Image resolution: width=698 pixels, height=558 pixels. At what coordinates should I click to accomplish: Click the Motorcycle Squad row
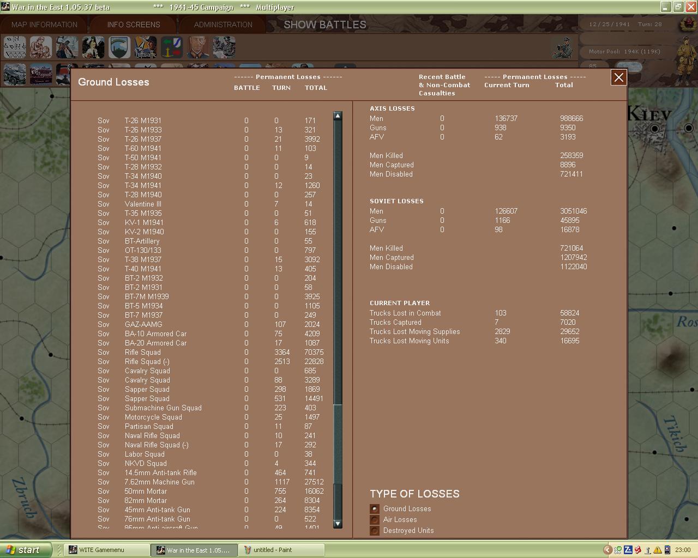(210, 417)
